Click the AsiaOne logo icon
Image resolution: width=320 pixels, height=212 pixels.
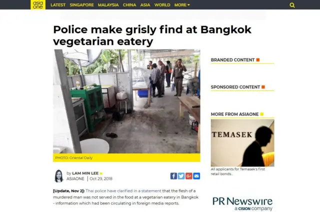coord(38,4)
